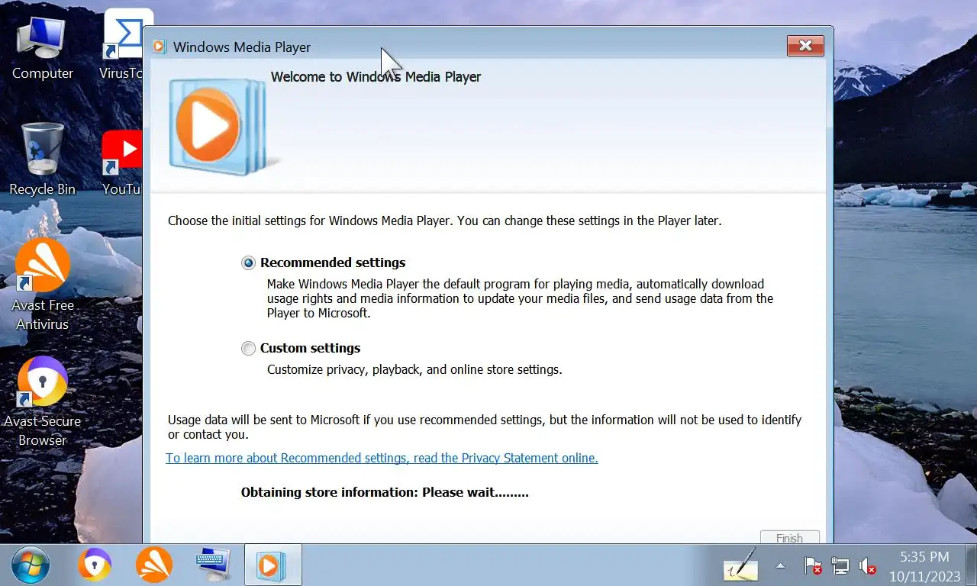
Task: Click the Media Player title bar icon
Action: click(x=160, y=47)
